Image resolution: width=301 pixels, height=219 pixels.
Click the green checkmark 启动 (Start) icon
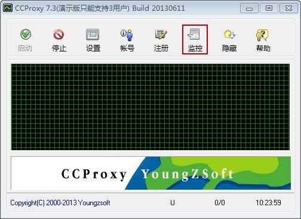click(x=25, y=34)
